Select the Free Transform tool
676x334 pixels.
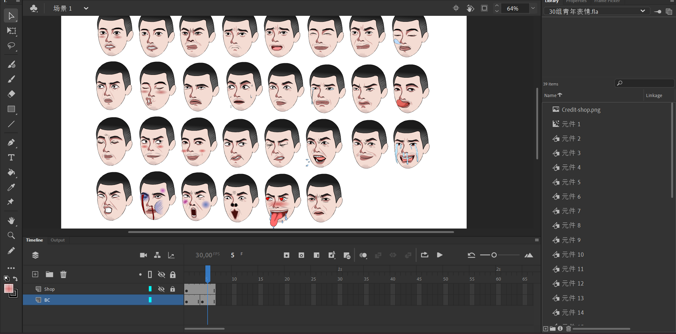click(11, 31)
